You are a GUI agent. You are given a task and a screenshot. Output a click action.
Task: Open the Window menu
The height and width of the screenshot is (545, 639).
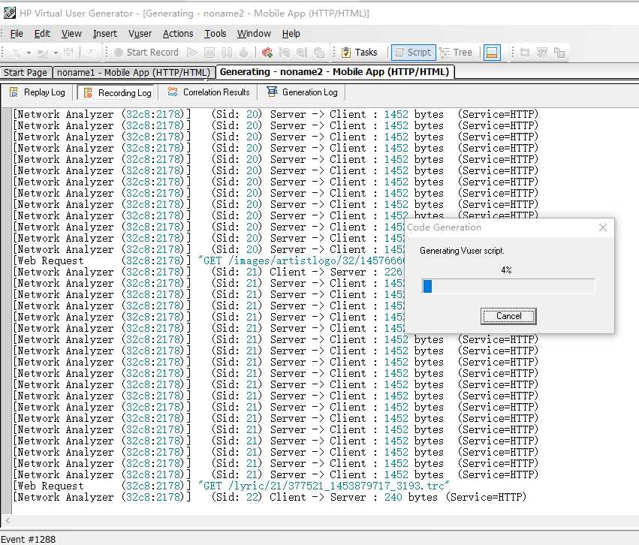tap(254, 33)
